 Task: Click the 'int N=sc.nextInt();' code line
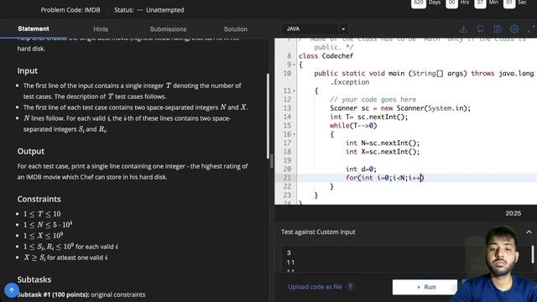383,143
